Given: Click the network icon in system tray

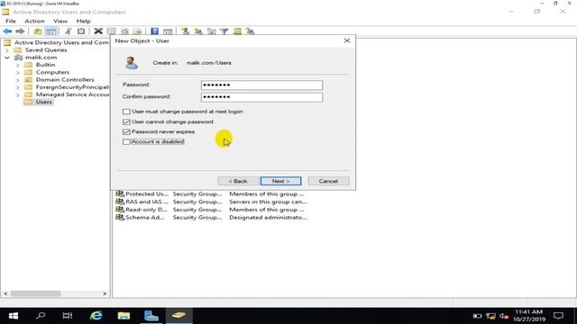Looking at the screenshot, I should pos(490,316).
